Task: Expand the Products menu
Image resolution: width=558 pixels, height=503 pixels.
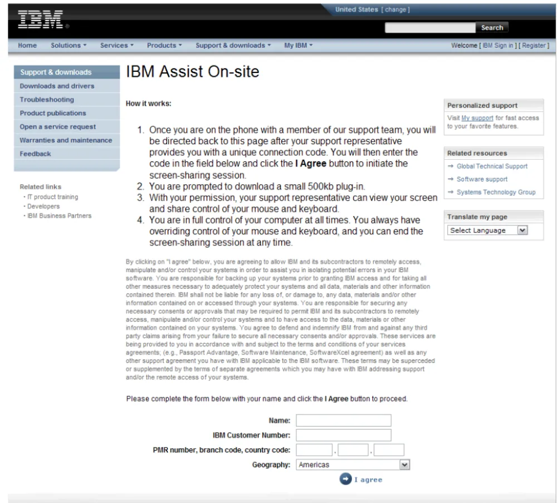Action: pos(164,46)
